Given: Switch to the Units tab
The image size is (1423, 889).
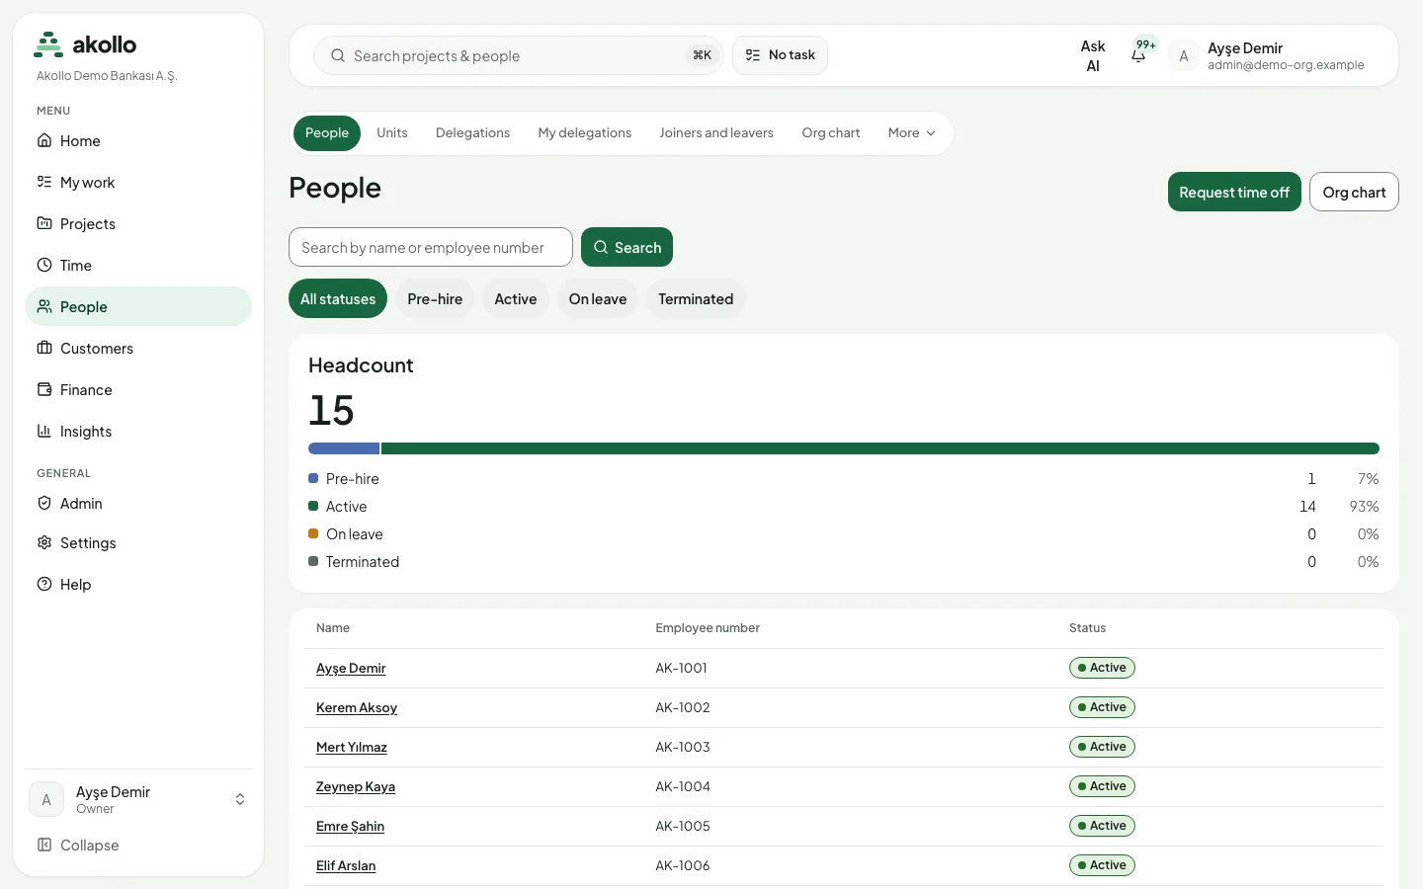Looking at the screenshot, I should pos(392,133).
